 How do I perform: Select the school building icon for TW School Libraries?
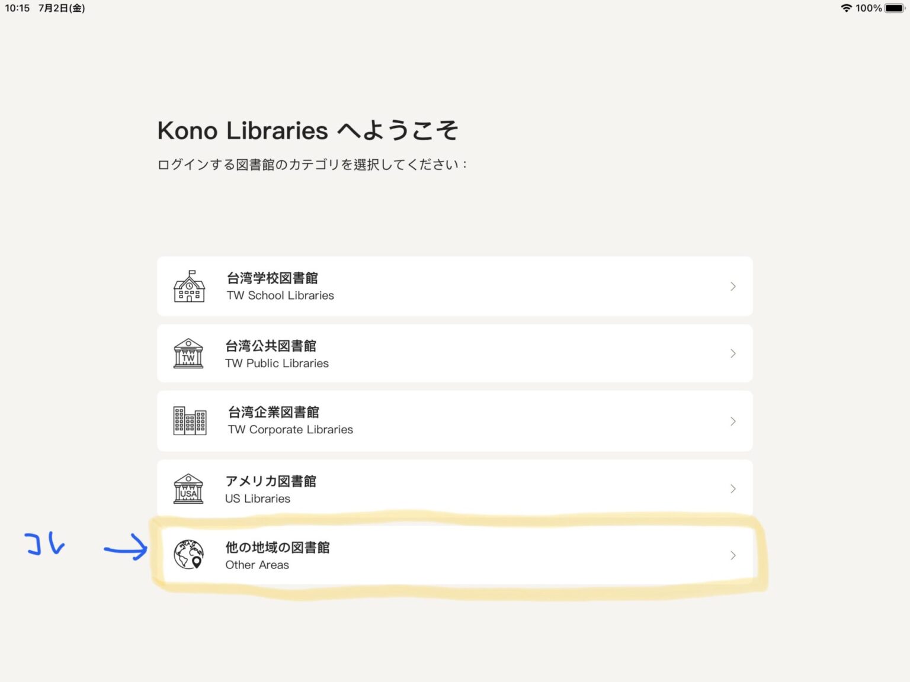click(x=188, y=286)
